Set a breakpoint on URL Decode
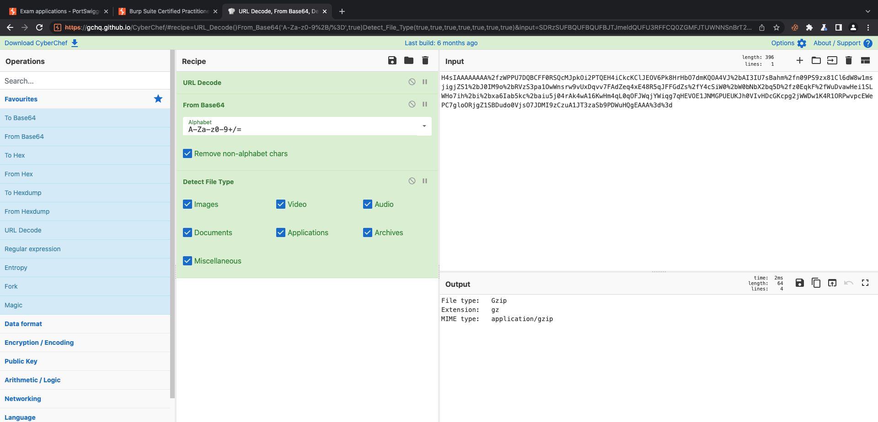The width and height of the screenshot is (878, 422). 425,82
